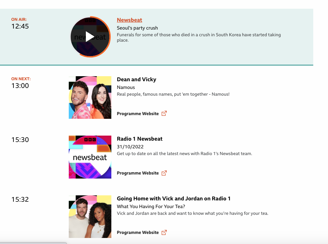This screenshot has height=244, width=328.
Task: Open the Newsbeat on-air title link
Action: [x=129, y=20]
